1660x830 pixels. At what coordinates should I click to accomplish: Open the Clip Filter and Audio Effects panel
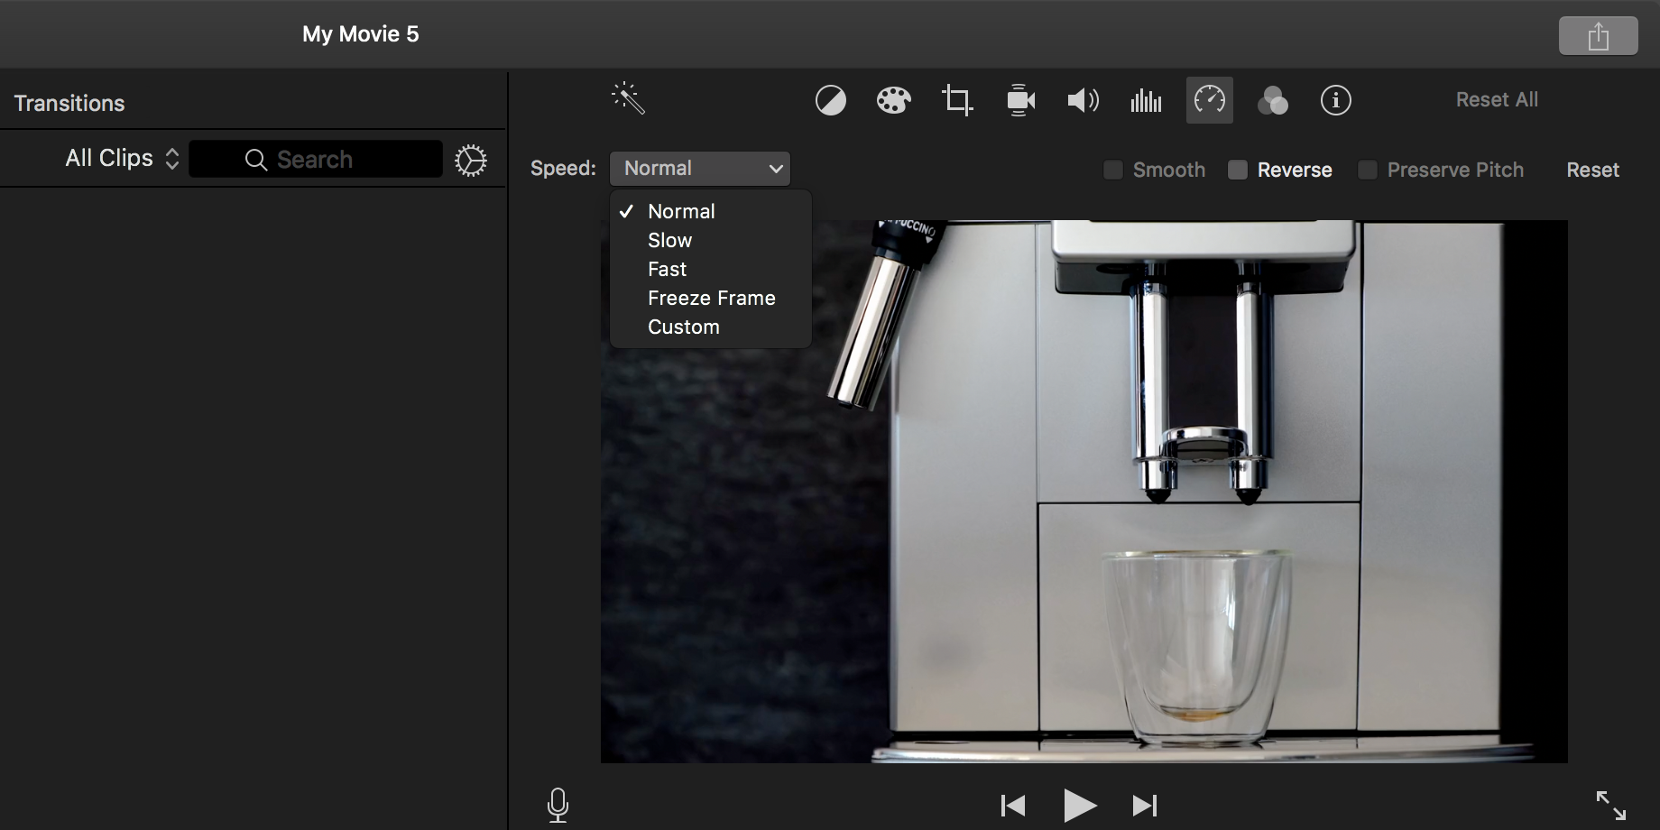[x=1273, y=102]
